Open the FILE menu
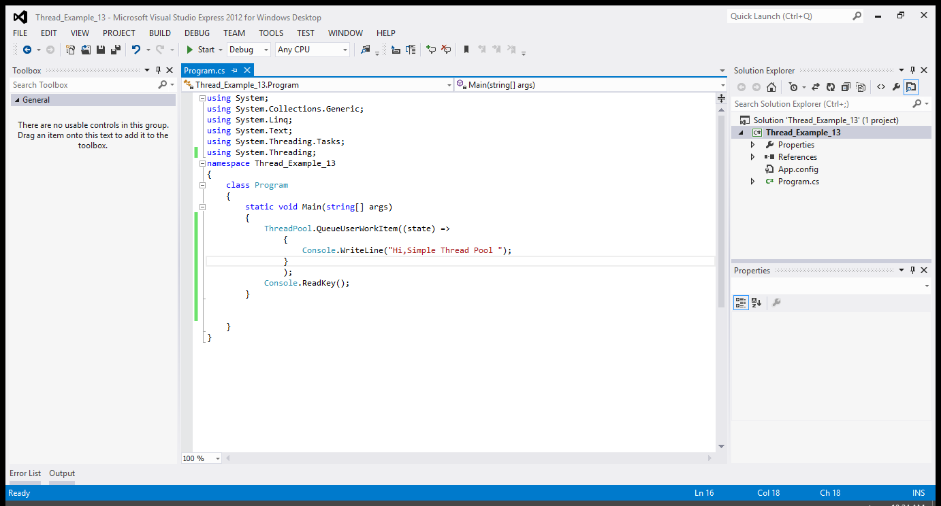This screenshot has width=941, height=506. (20, 33)
